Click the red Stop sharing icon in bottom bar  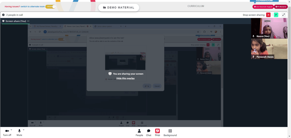click(157, 131)
